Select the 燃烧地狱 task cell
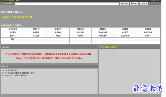This screenshot has height=97, width=166. click(80, 32)
